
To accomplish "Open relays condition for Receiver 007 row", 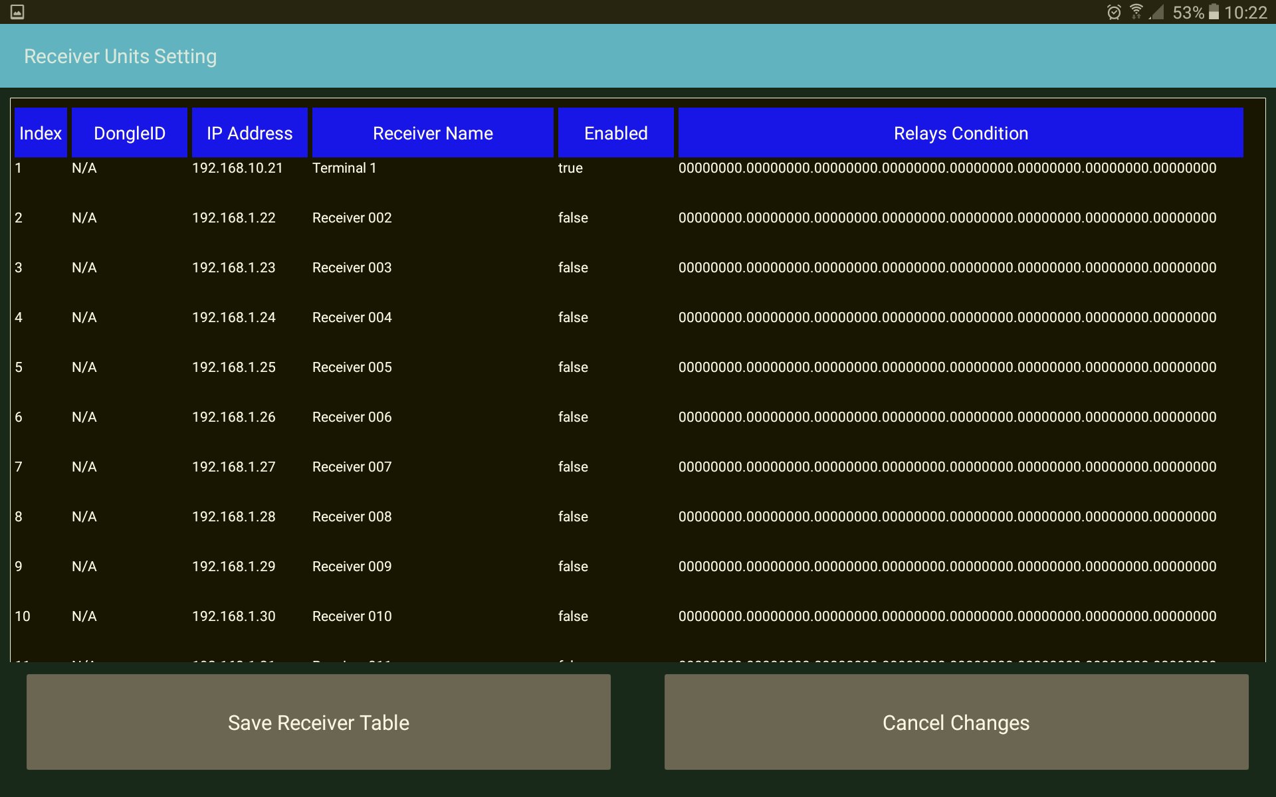I will pos(948,467).
